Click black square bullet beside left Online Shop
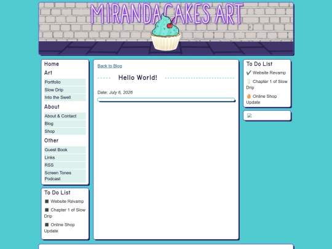Screen dimensions: 332x249 click(x=47, y=224)
